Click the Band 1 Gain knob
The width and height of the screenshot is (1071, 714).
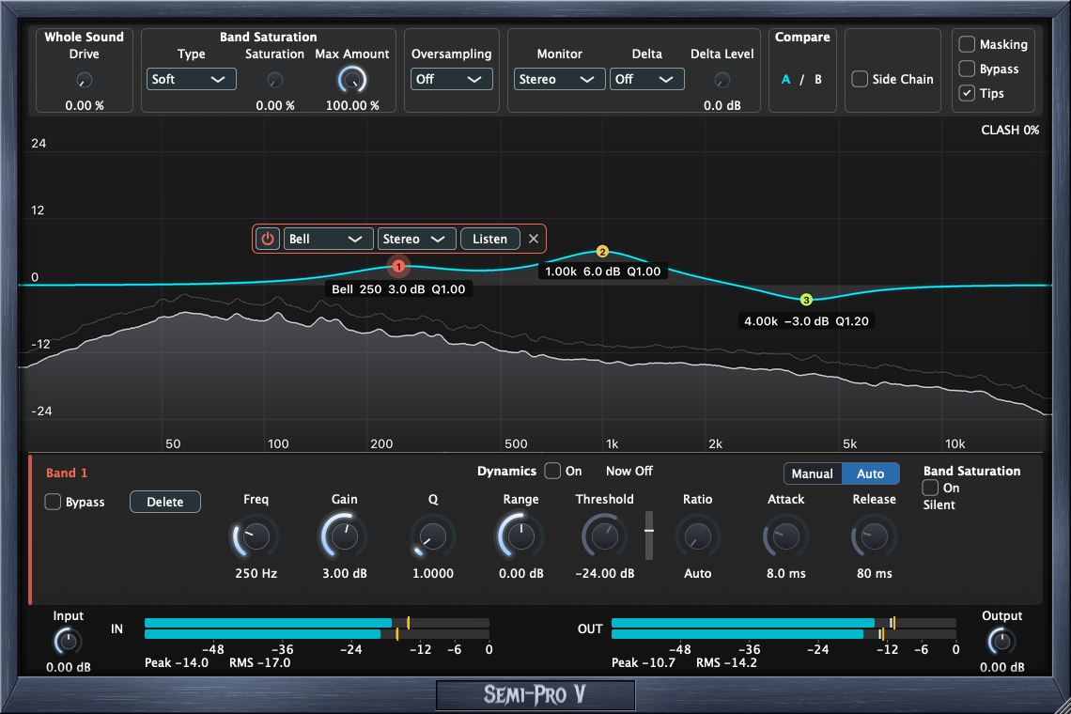pyautogui.click(x=344, y=537)
